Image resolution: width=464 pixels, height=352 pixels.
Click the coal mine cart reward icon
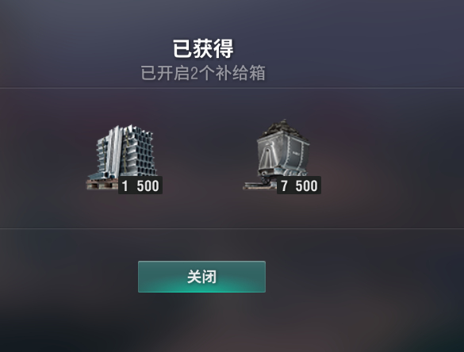point(281,154)
